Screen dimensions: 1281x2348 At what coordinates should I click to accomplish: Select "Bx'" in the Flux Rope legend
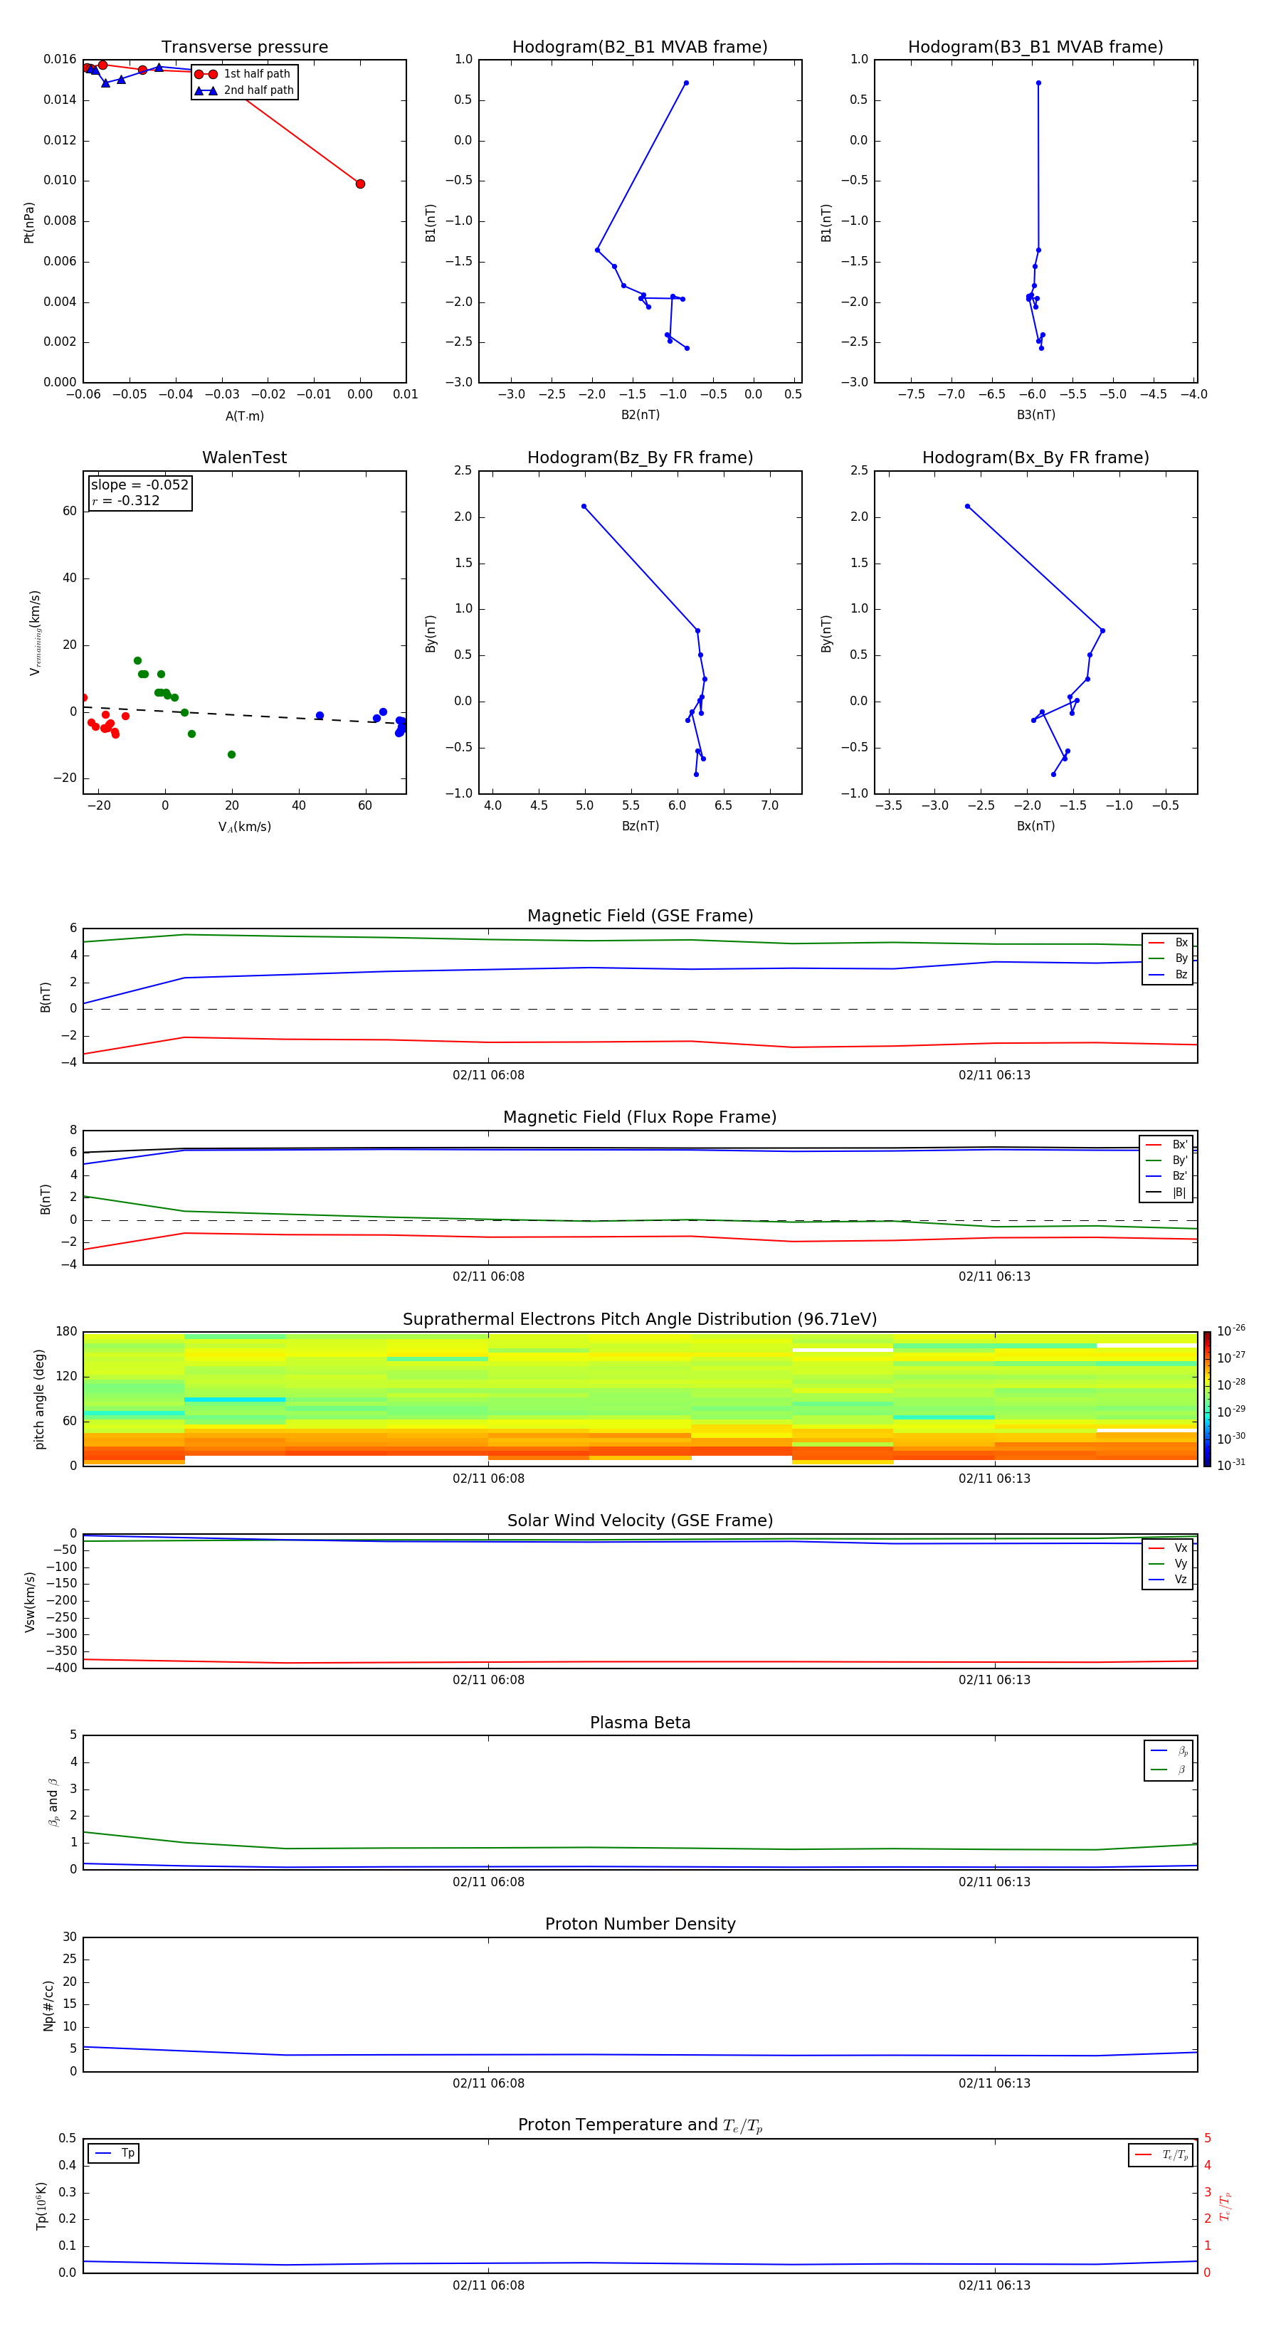pos(1167,1145)
